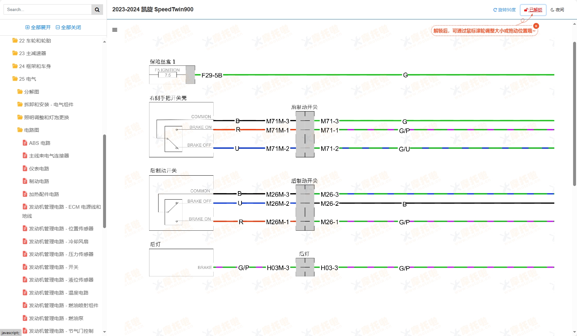
Task: Open 主线束电气连接器 document
Action: (x=49, y=156)
